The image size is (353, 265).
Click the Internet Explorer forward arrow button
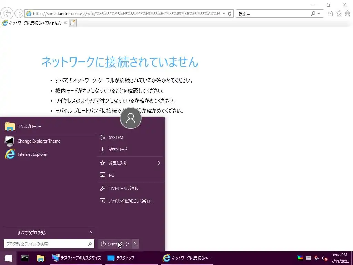coord(19,13)
